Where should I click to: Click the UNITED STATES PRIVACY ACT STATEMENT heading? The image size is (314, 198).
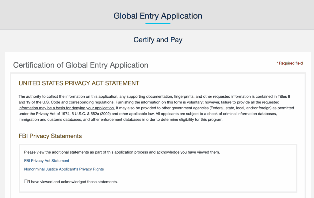(79, 83)
